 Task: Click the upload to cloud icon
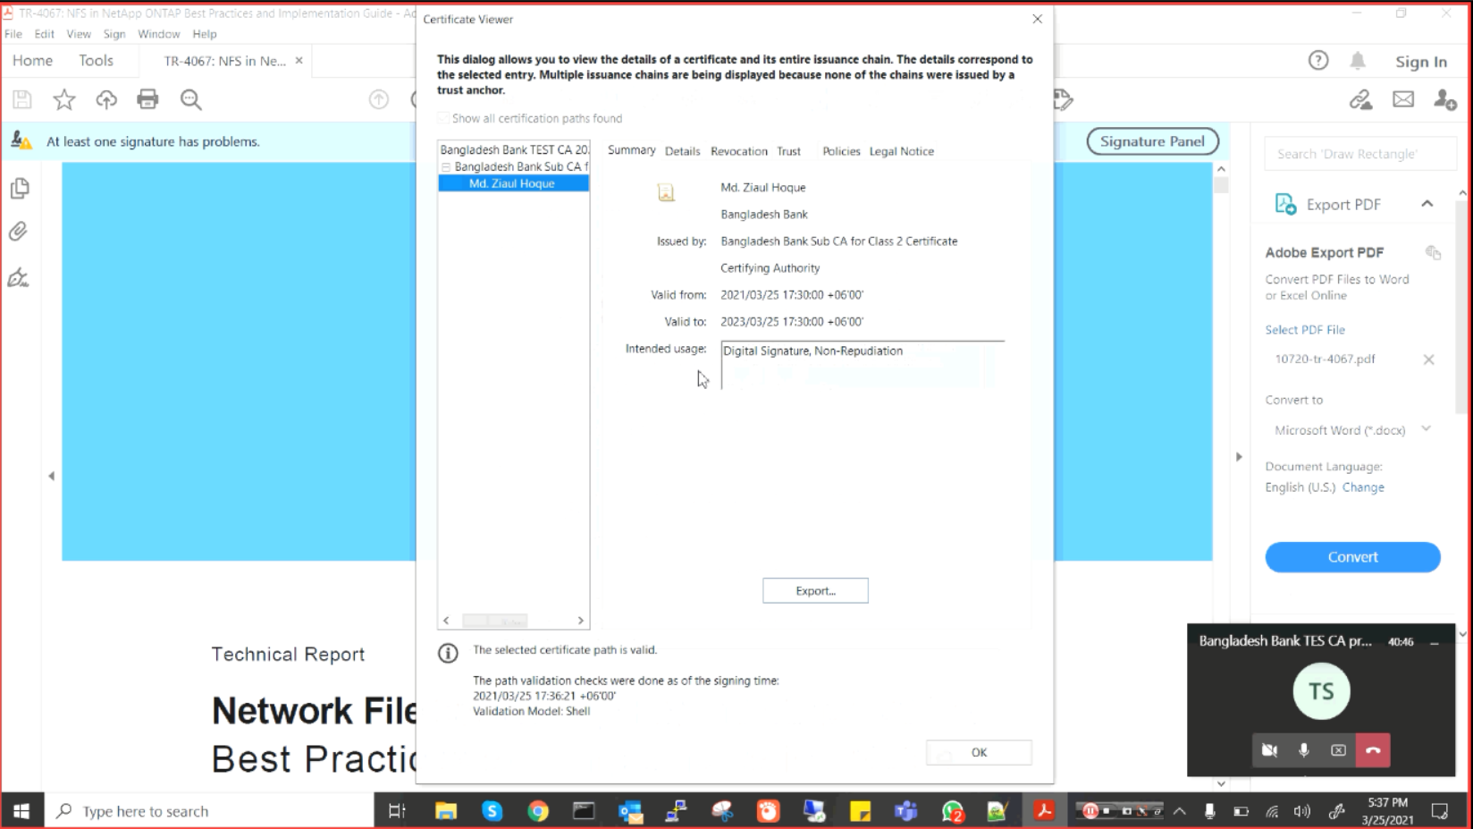click(106, 99)
